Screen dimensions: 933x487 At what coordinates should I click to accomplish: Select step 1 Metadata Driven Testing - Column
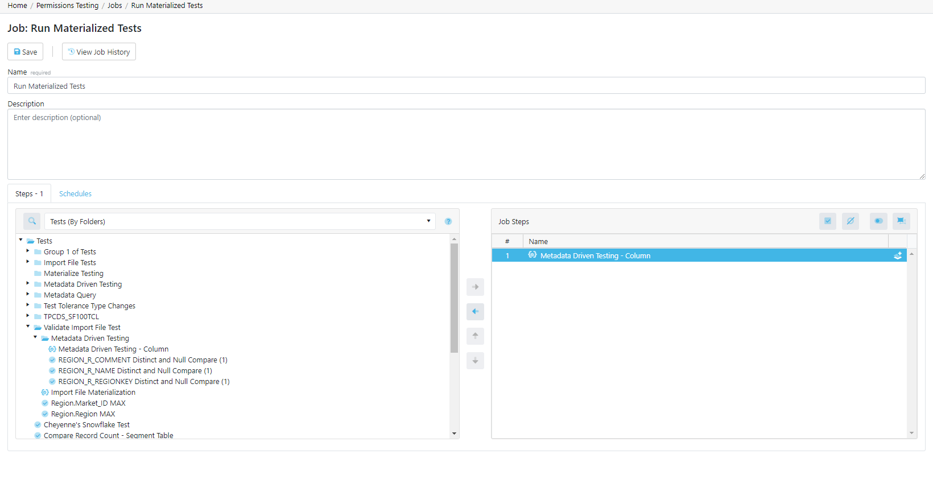point(699,255)
